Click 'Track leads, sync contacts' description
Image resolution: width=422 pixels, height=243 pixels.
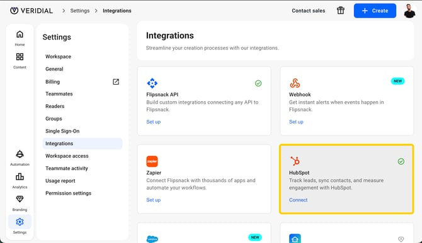click(336, 184)
